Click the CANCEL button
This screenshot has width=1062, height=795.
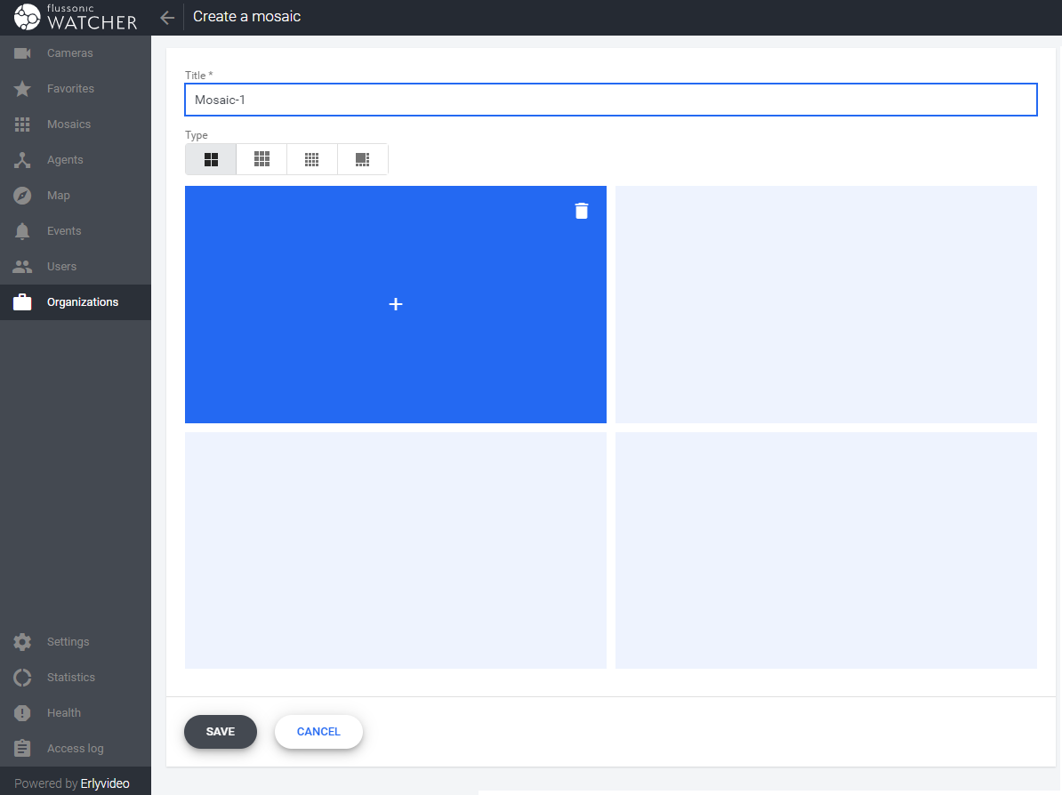(x=318, y=732)
